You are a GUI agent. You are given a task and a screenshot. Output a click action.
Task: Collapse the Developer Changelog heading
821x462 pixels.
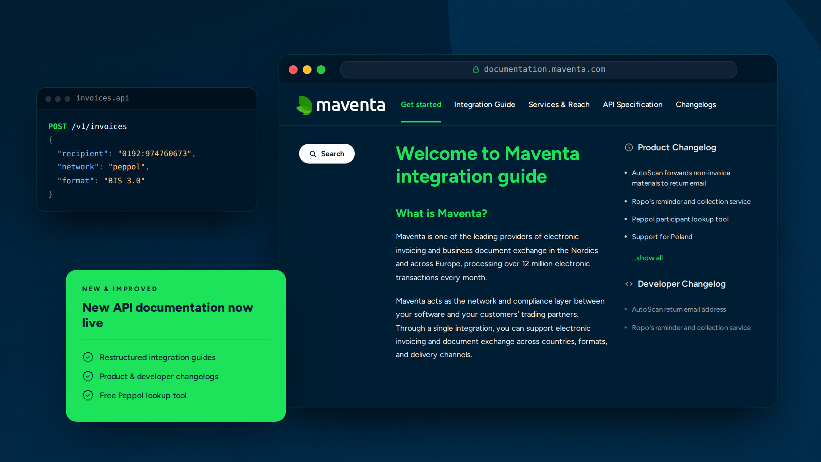(681, 284)
